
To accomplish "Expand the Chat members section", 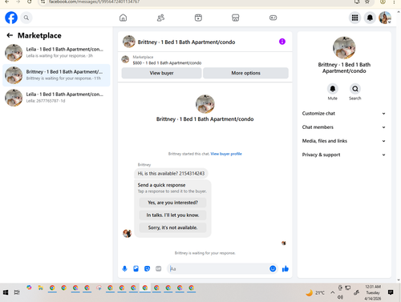I will (x=344, y=127).
